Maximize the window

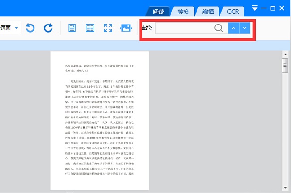[273, 8]
